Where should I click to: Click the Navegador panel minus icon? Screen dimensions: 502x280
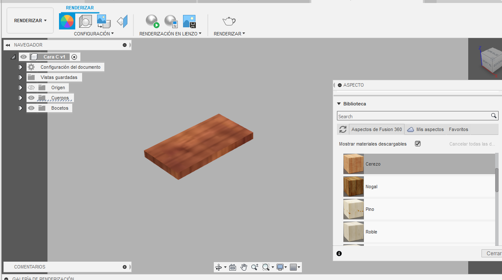124,45
